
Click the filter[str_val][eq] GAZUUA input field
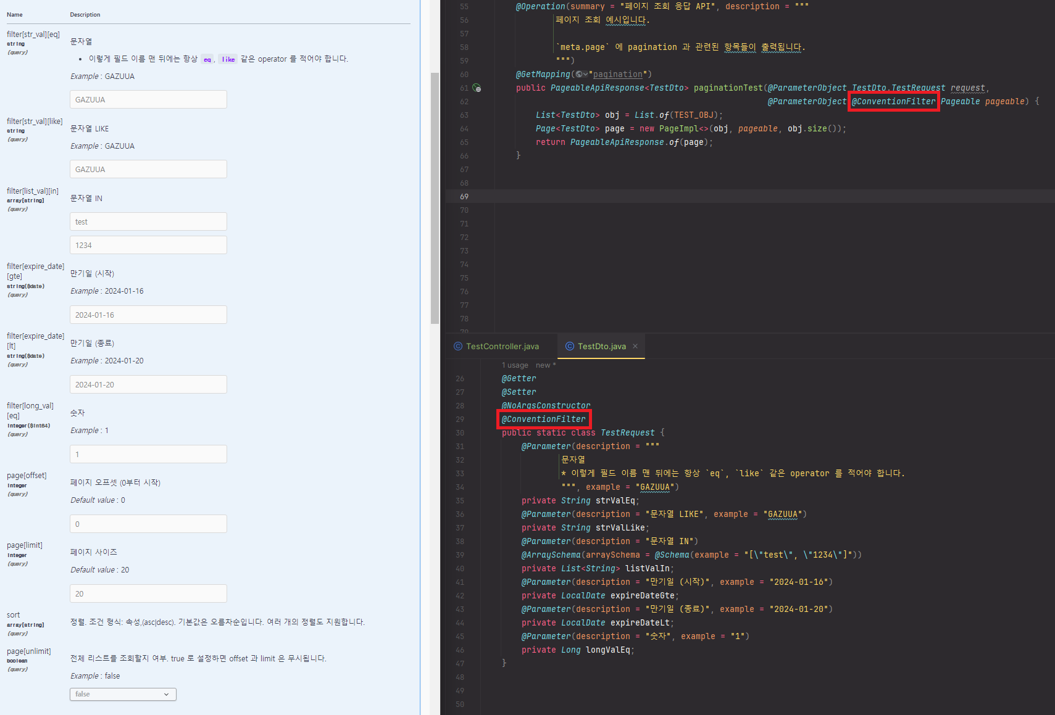(x=148, y=99)
